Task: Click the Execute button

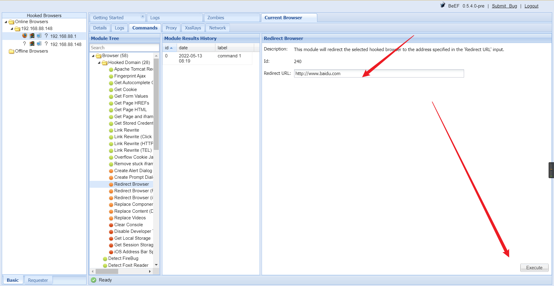Action: (534, 268)
